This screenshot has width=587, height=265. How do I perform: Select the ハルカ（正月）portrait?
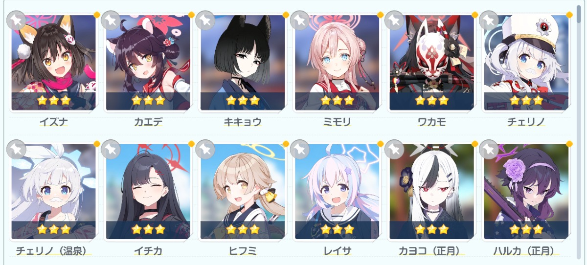[x=526, y=192]
